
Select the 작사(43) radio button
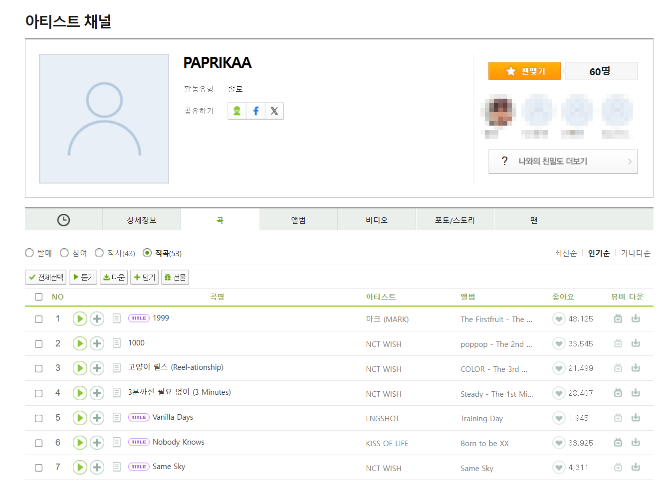(x=99, y=253)
